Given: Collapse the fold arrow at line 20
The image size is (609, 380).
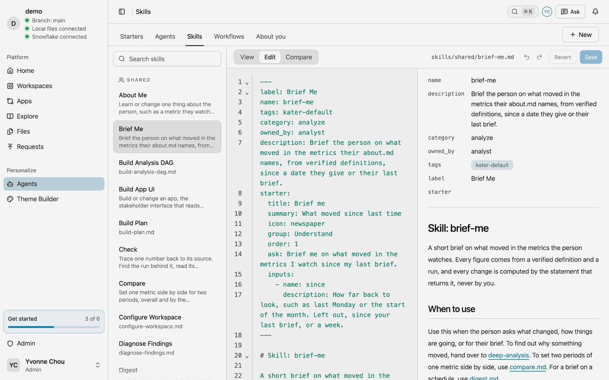Looking at the screenshot, I should click(x=247, y=357).
